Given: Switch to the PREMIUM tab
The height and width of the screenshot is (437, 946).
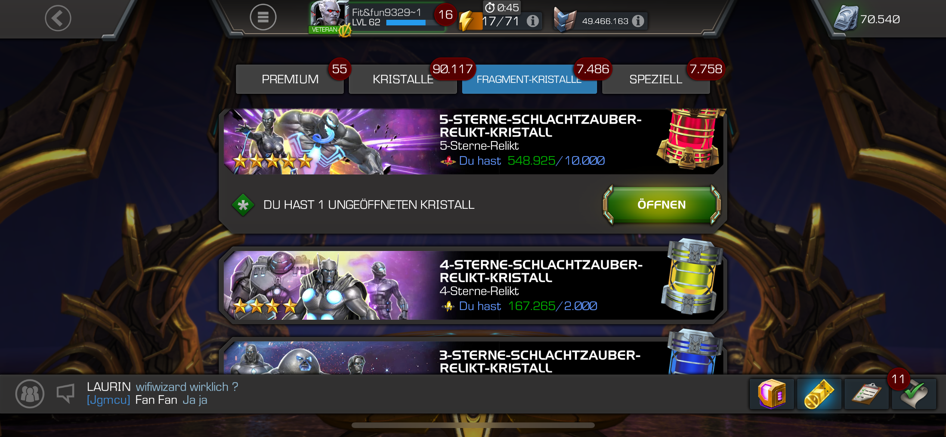Looking at the screenshot, I should [290, 79].
